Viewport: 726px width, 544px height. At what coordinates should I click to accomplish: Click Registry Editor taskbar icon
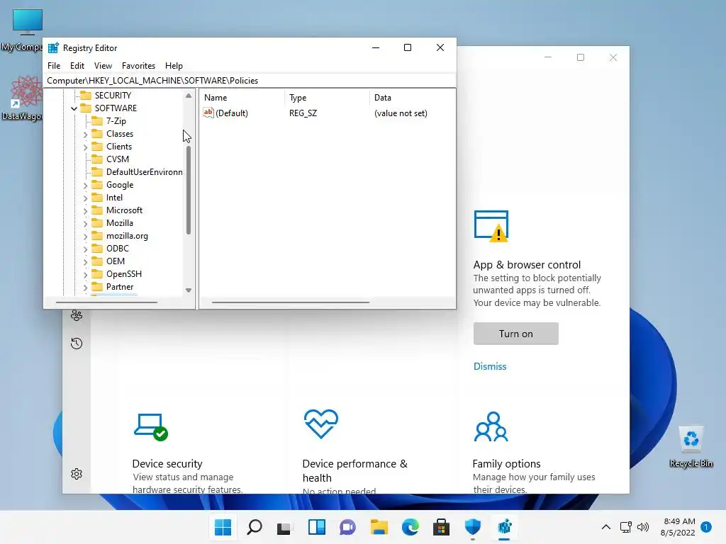point(504,527)
